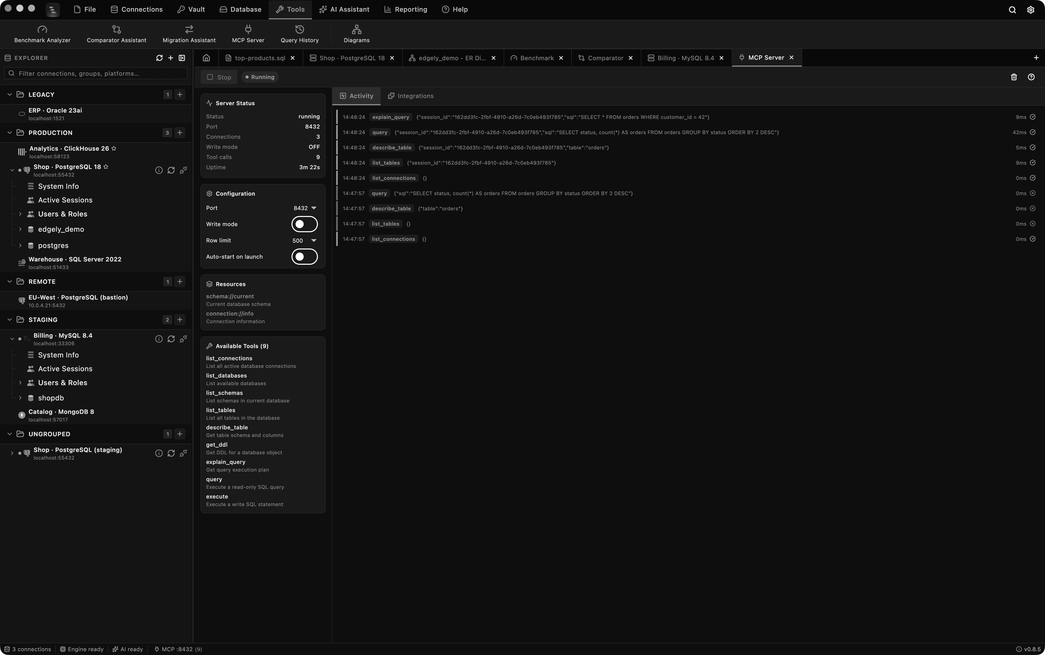Refresh the Explorer connections list
The image size is (1045, 655).
point(159,58)
